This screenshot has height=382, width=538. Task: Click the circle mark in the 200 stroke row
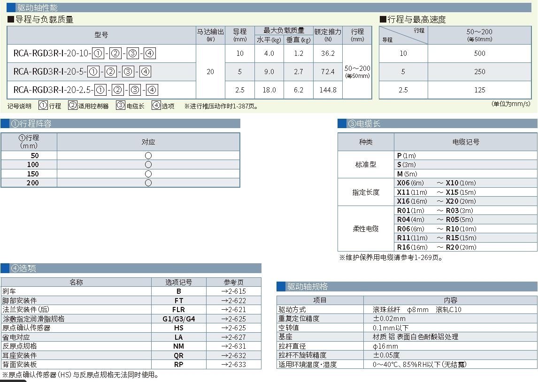pyautogui.click(x=148, y=183)
